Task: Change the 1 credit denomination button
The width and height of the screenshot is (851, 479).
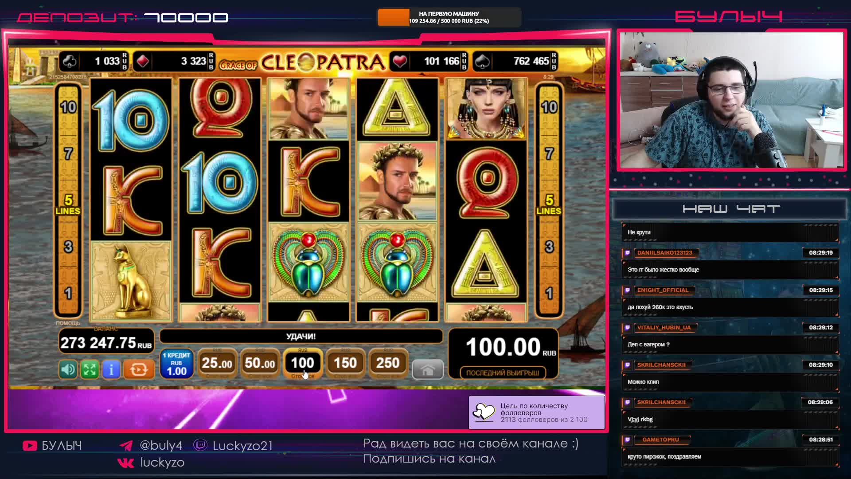Action: [x=176, y=364]
